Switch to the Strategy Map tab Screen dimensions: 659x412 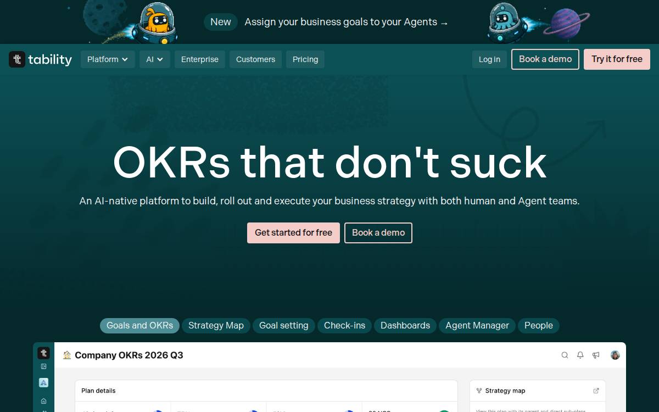point(216,326)
